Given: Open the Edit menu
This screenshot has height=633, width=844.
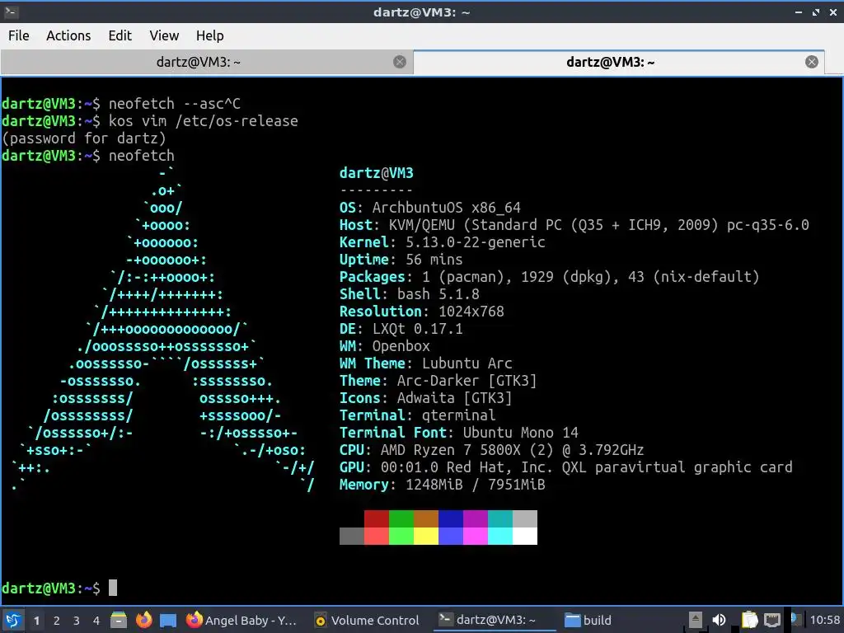Looking at the screenshot, I should (x=120, y=35).
